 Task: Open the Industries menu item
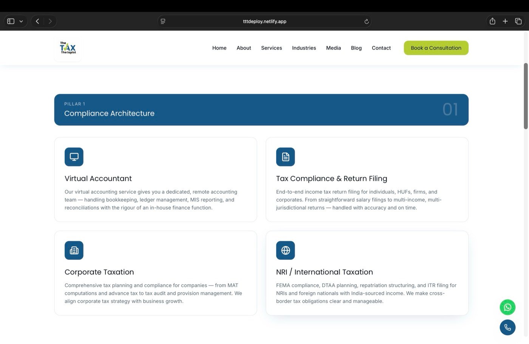pos(304,48)
